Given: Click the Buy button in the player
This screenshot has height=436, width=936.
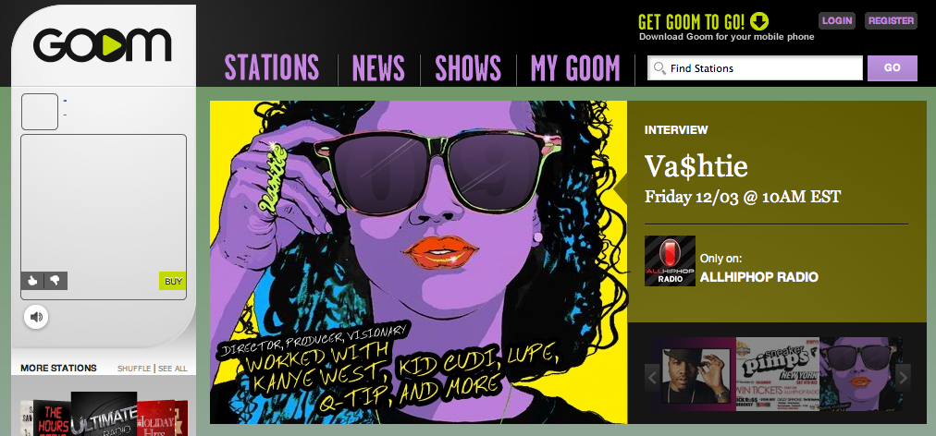Looking at the screenshot, I should (173, 281).
